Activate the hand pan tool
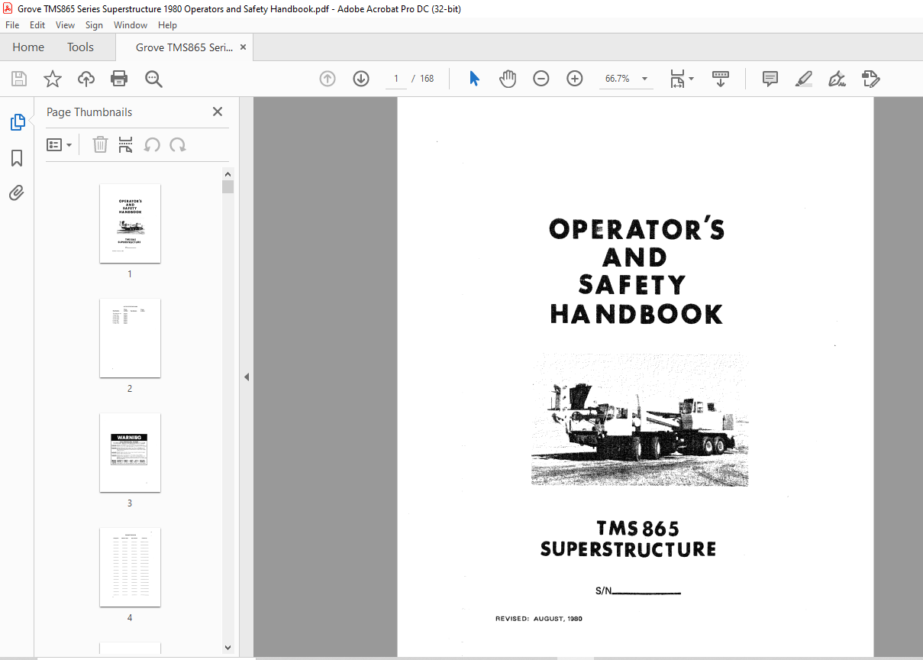The height and width of the screenshot is (660, 923). (508, 79)
